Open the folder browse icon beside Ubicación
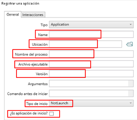Viewport: 137px width, 120px height. [x=130, y=44]
